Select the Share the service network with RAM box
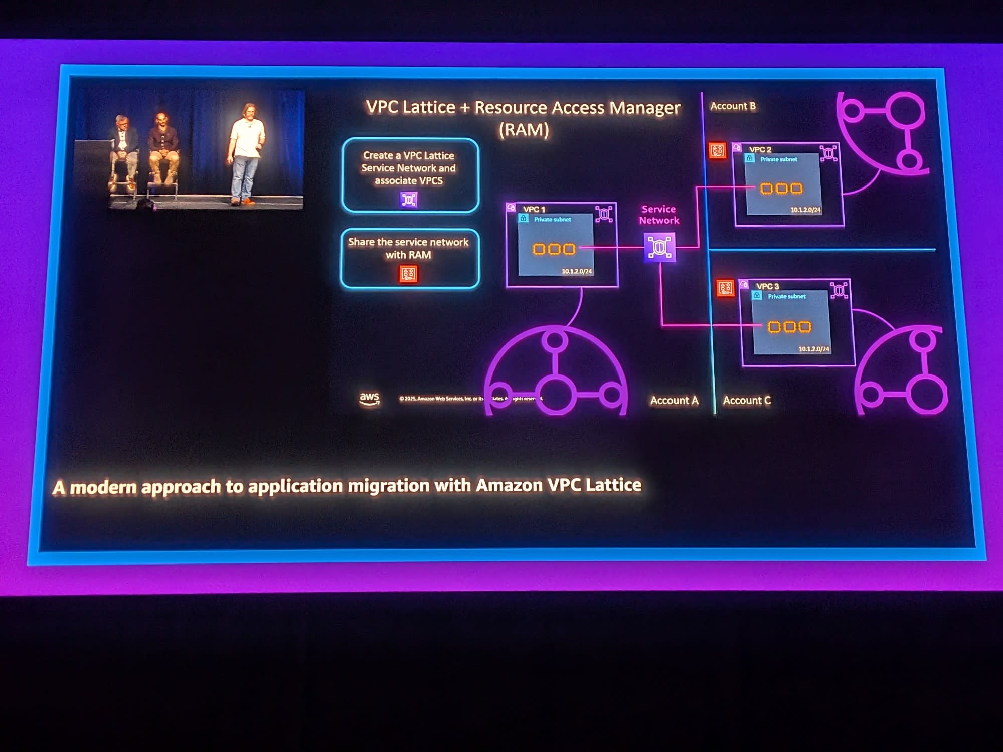1003x752 pixels. coord(410,258)
